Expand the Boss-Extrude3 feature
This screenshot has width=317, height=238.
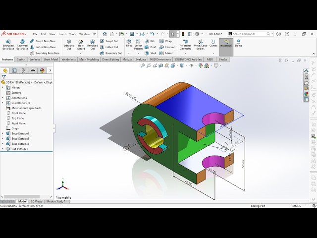[3, 144]
